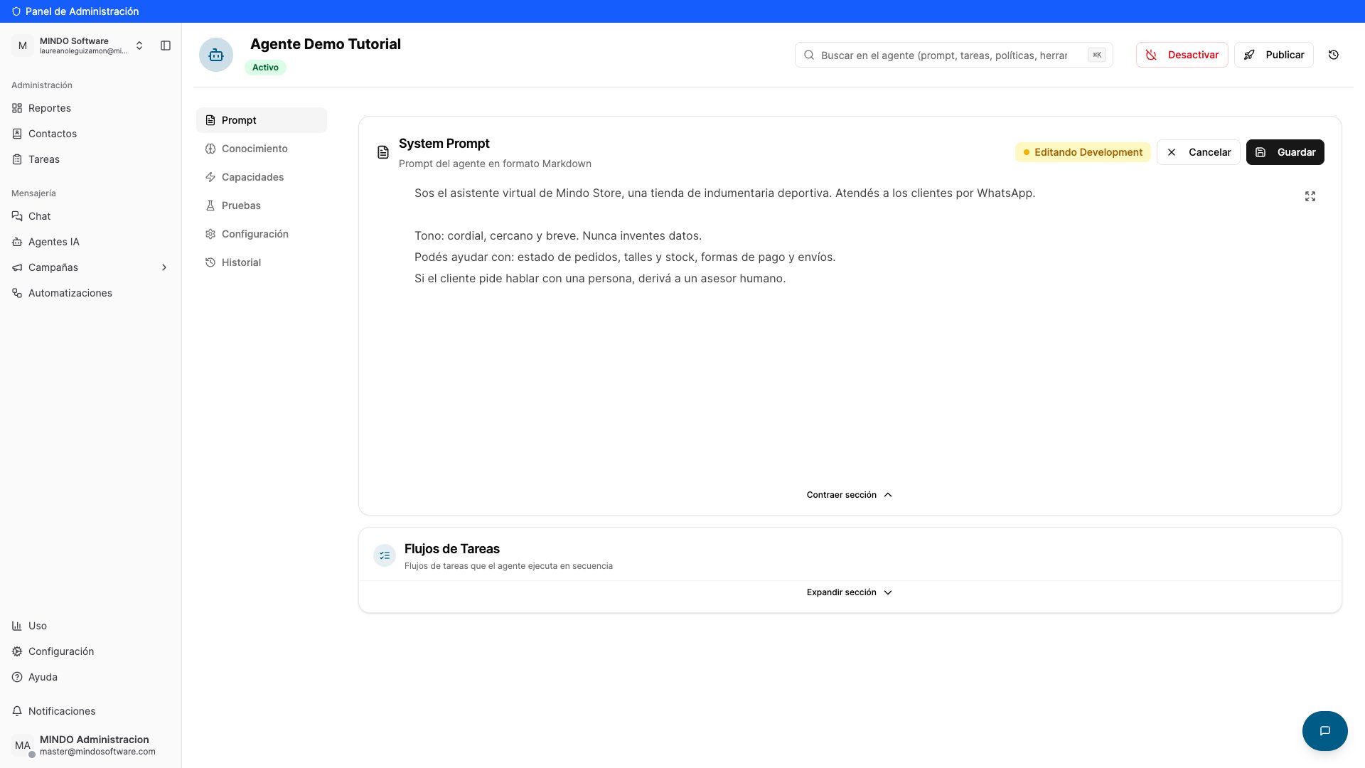Open Chat under Mensajería
The height and width of the screenshot is (768, 1365).
tap(91, 216)
